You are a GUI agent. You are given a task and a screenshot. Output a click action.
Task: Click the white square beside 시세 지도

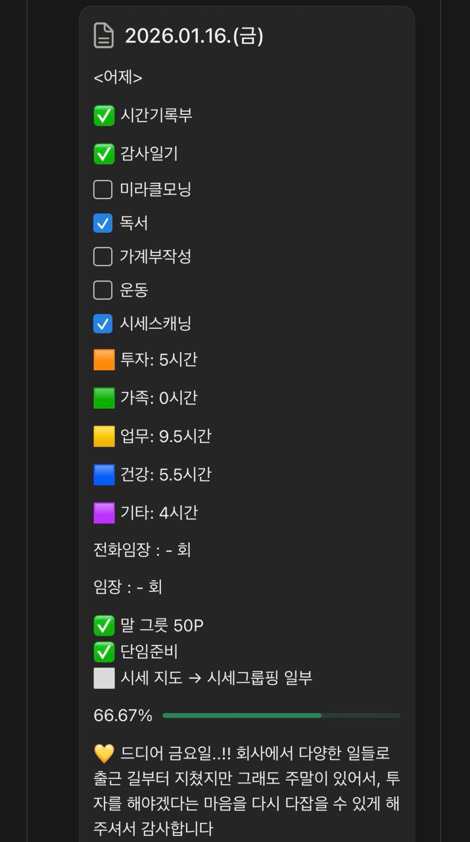(104, 678)
